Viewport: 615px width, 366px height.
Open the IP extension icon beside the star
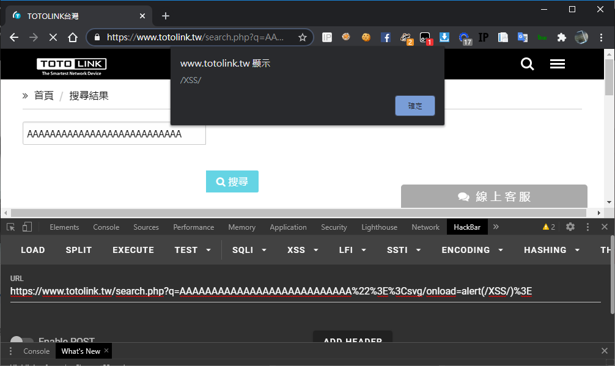click(326, 37)
